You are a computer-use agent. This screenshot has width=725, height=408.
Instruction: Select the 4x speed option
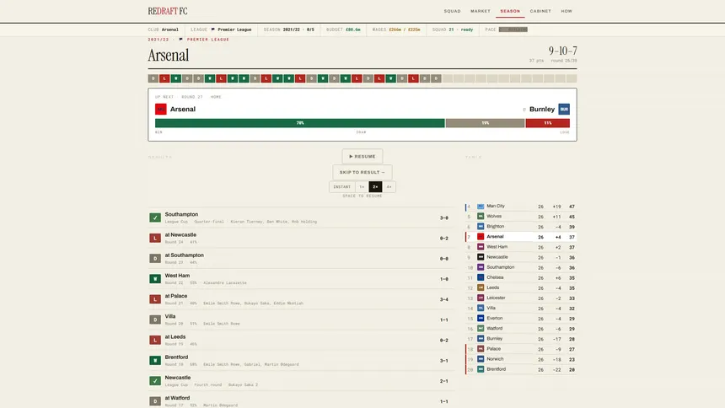(389, 187)
